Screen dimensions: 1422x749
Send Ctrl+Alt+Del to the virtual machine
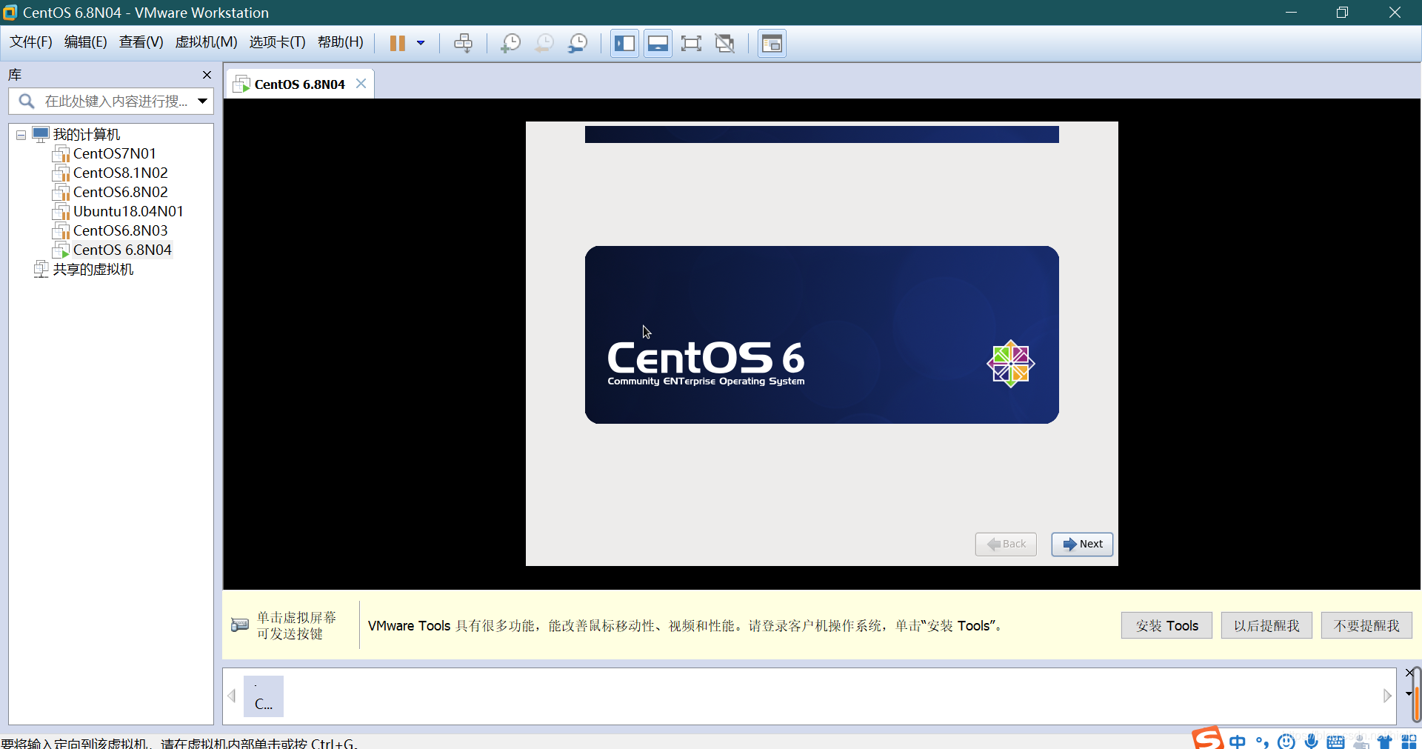tap(463, 43)
